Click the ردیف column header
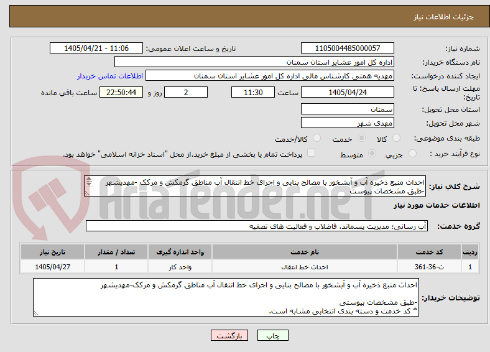The height and width of the screenshot is (352, 490). click(x=470, y=252)
